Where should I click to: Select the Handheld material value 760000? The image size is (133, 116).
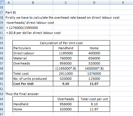coord(66,58)
